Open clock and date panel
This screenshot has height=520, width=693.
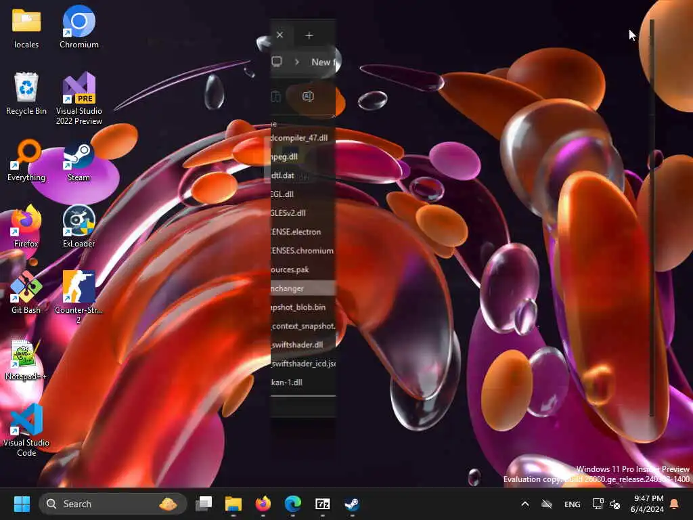pos(647,504)
